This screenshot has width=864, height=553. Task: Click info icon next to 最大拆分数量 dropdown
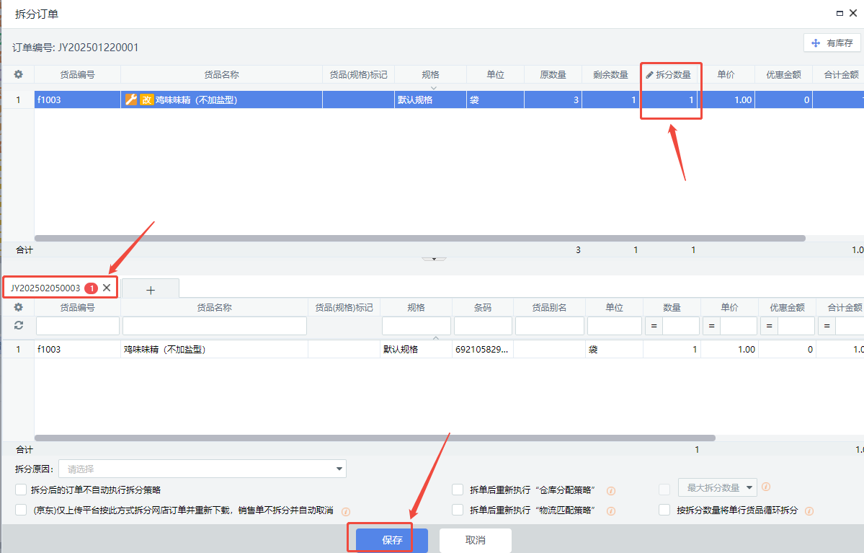tap(766, 487)
